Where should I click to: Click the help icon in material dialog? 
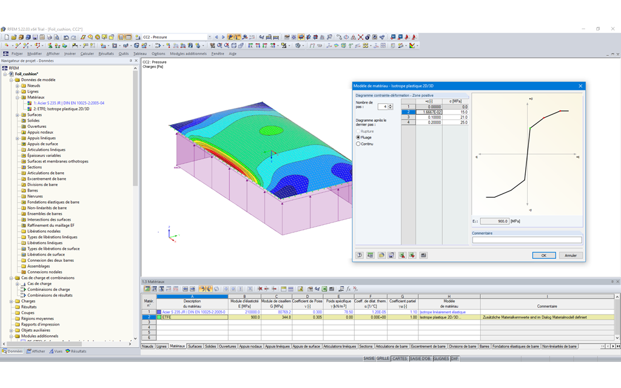pyautogui.click(x=360, y=255)
